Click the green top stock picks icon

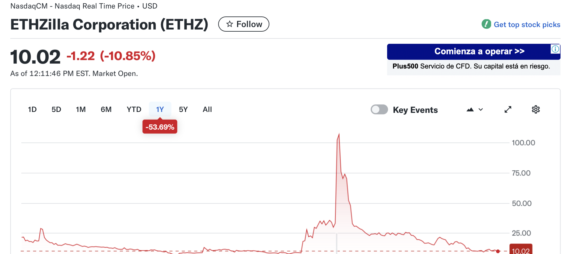click(486, 24)
